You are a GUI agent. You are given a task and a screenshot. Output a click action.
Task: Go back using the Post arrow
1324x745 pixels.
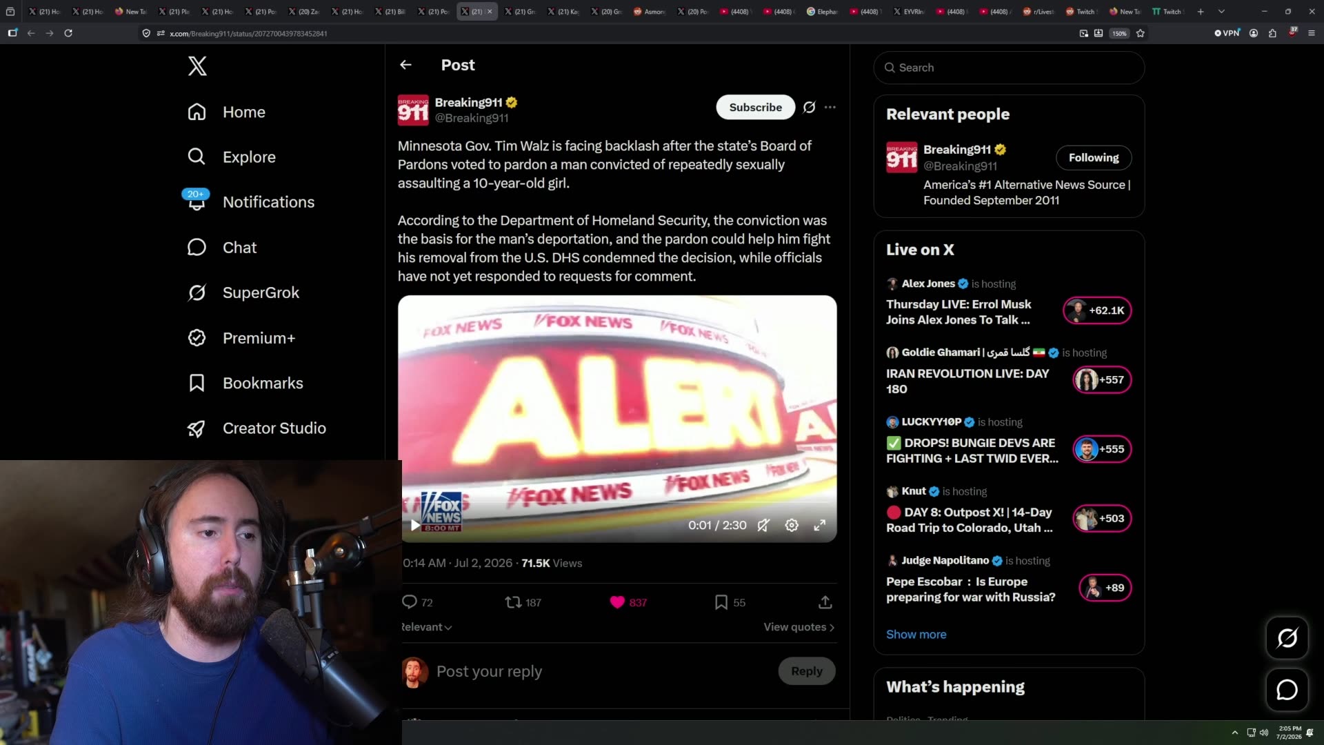point(405,65)
